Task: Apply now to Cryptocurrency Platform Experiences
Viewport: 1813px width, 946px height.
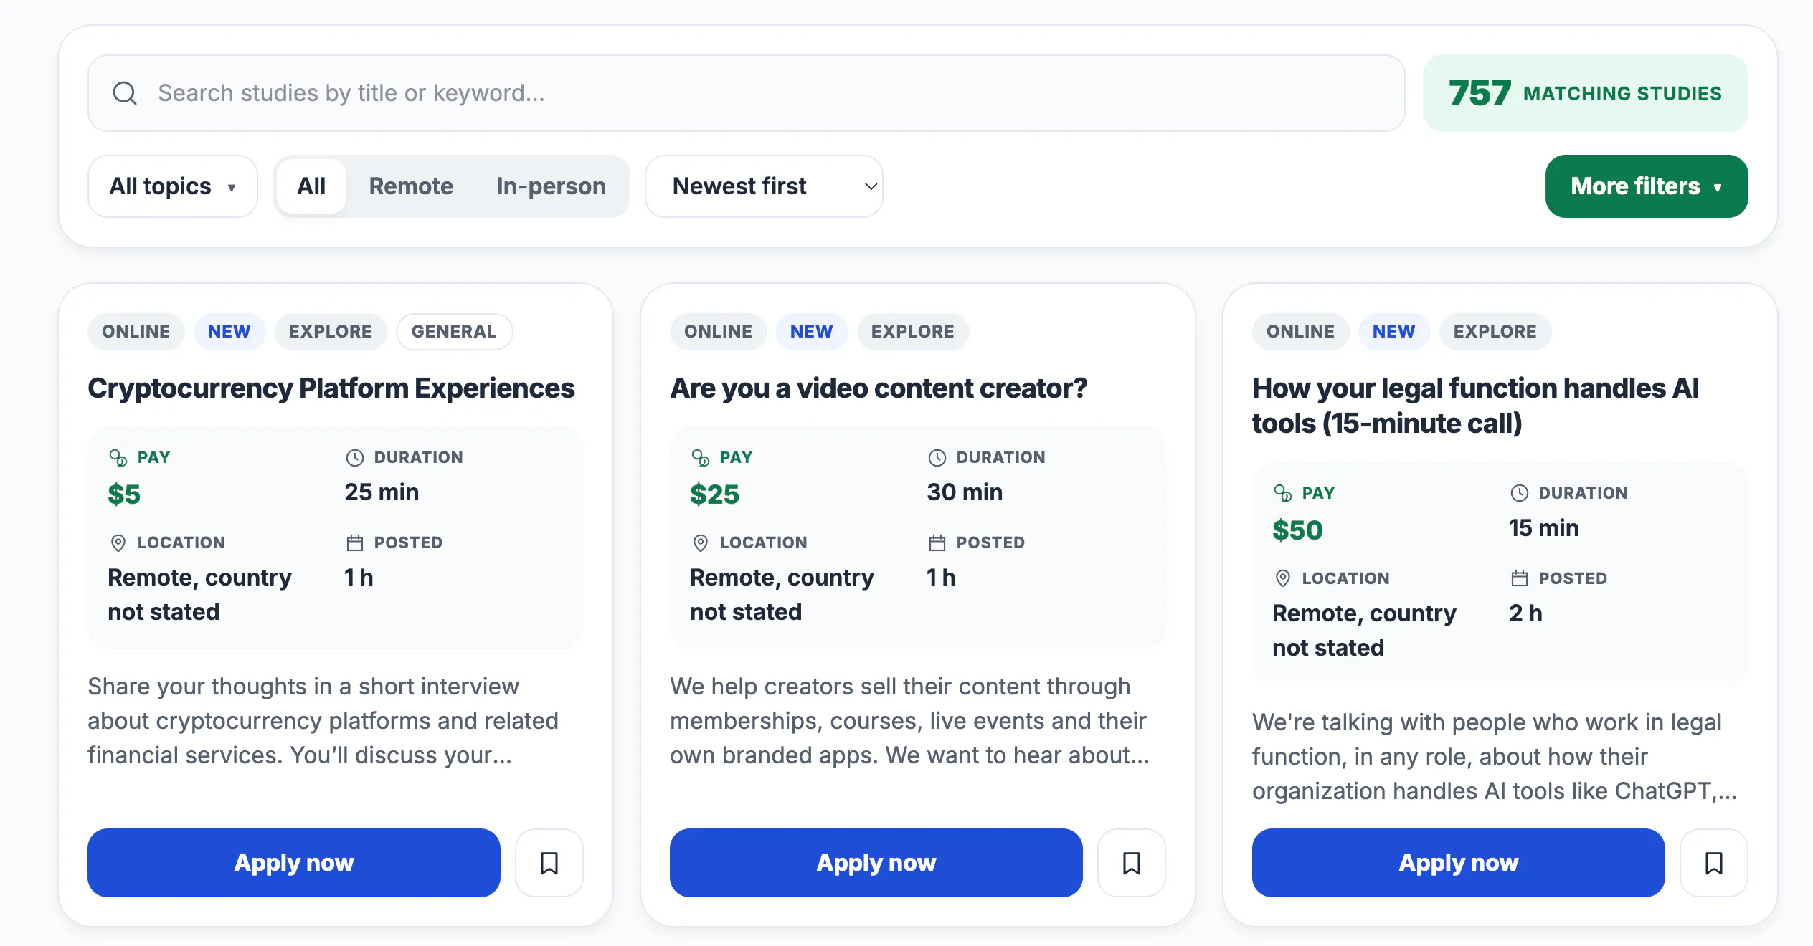Action: click(x=294, y=863)
